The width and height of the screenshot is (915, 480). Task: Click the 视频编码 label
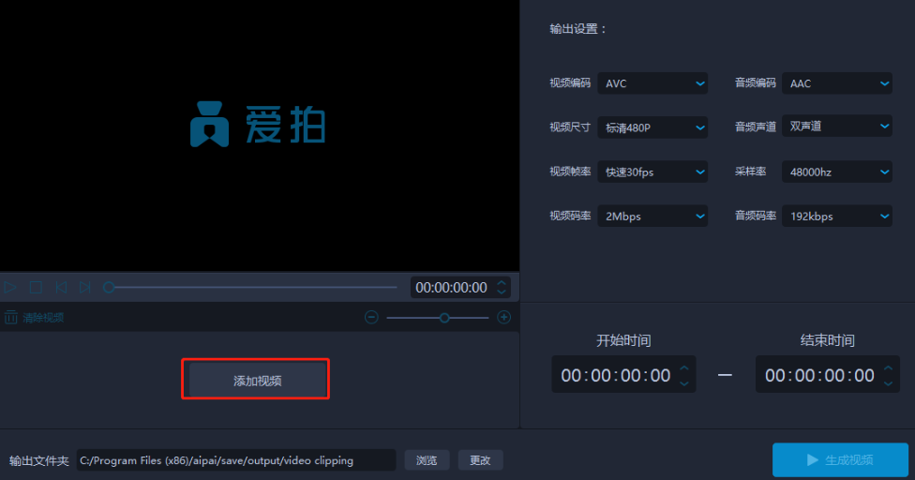pyautogui.click(x=570, y=82)
